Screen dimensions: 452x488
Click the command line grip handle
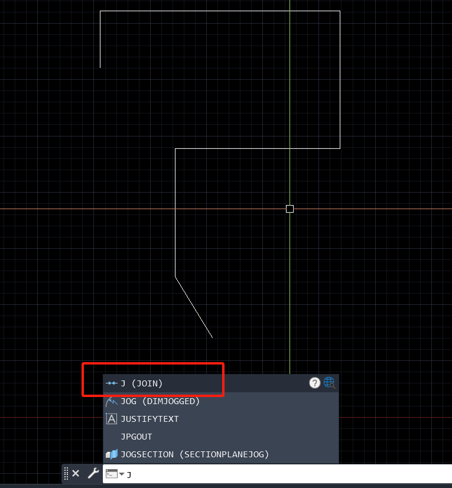(x=66, y=473)
